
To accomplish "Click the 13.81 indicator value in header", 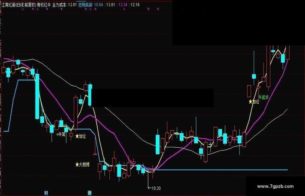I will pyautogui.click(x=111, y=5).
